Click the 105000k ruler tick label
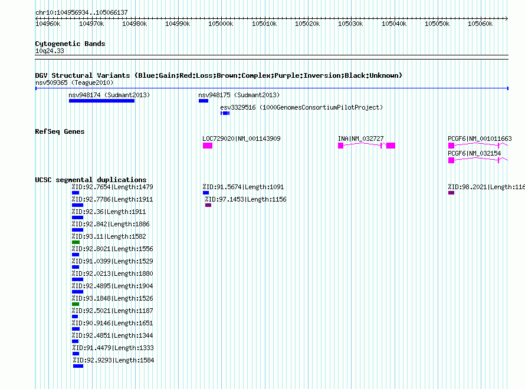Screen dimensions: 525x389 click(221, 24)
